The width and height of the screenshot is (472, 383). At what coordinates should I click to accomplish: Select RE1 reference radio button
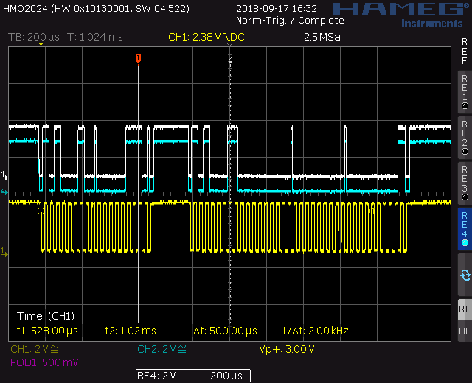[465, 92]
